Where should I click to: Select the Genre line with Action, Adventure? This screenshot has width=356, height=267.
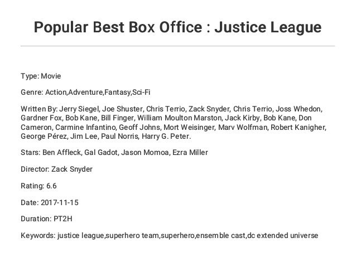85,93
